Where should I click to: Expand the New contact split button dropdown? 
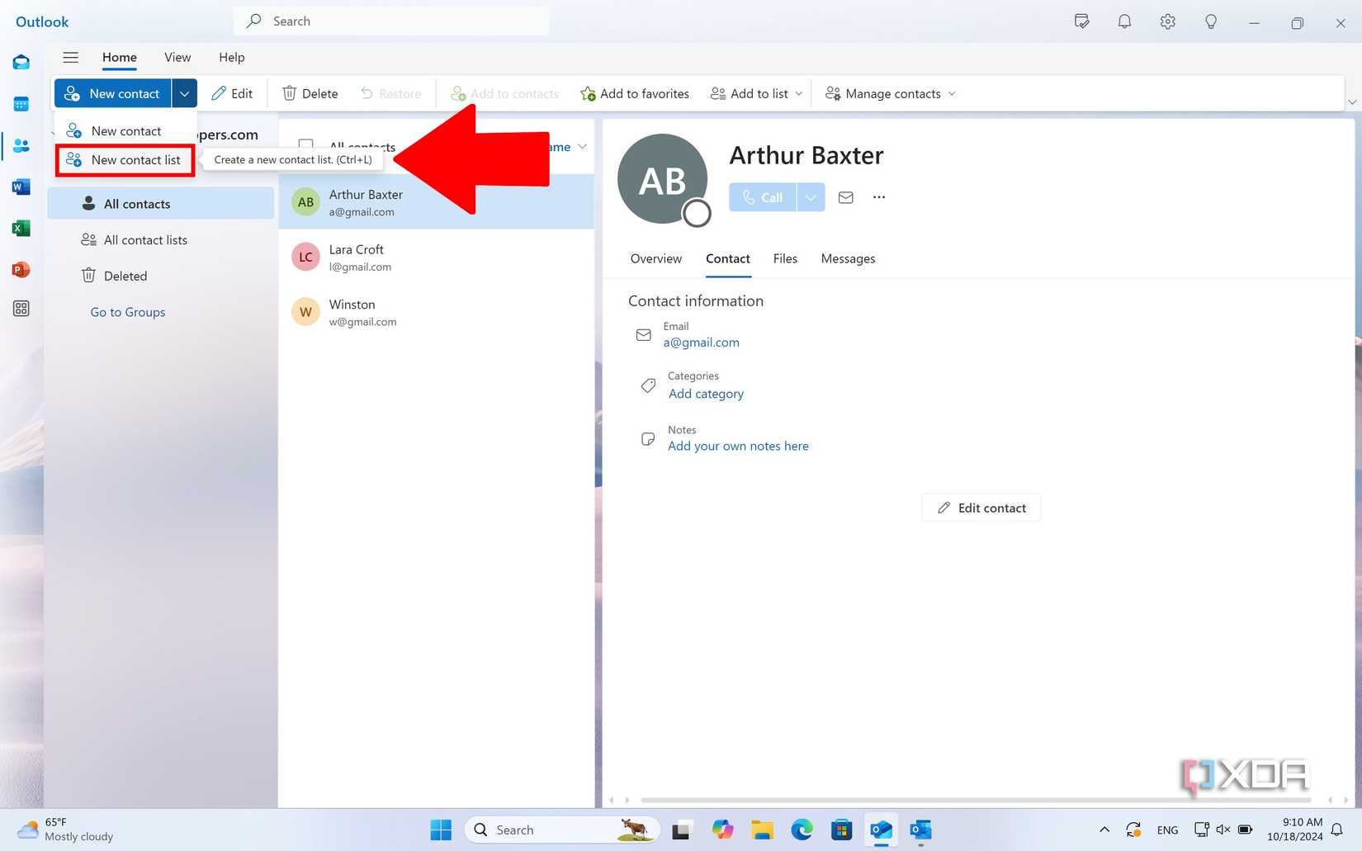(184, 93)
